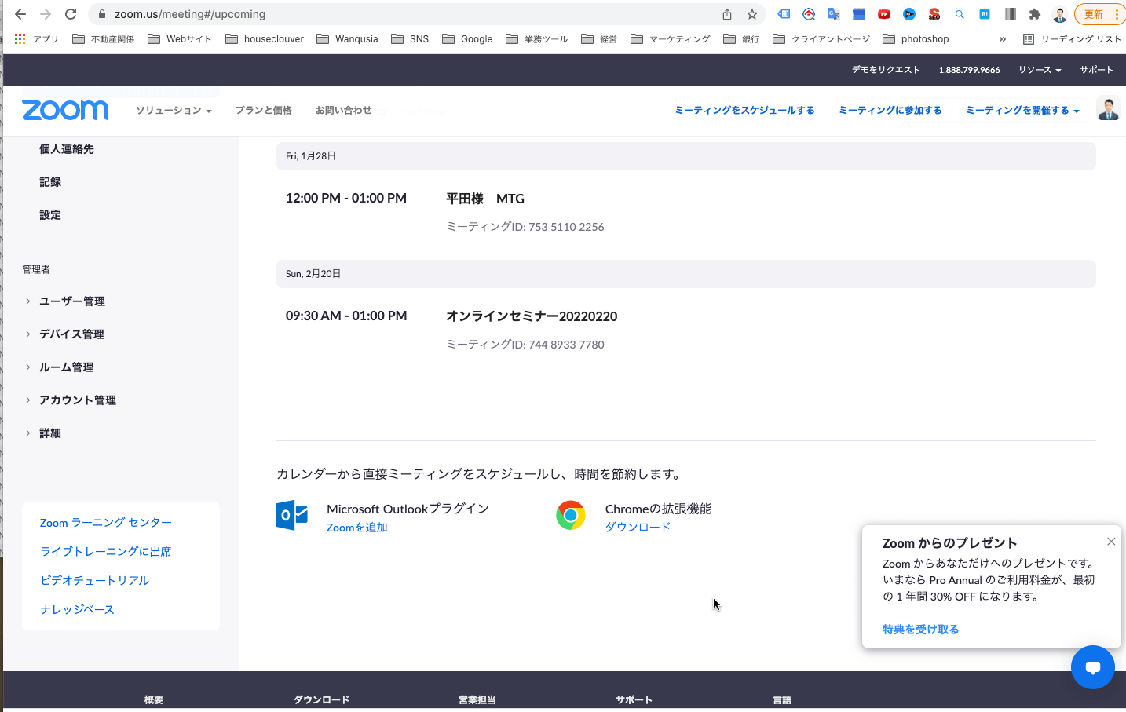Open the 不動産関係 bookmark folder

103,38
